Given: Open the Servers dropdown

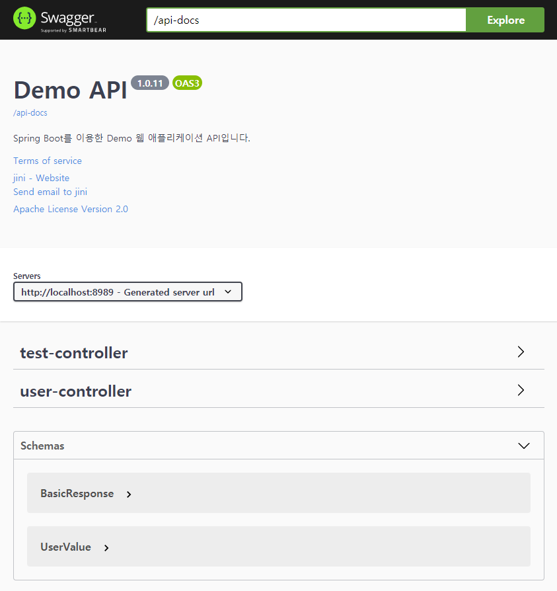Looking at the screenshot, I should [128, 292].
